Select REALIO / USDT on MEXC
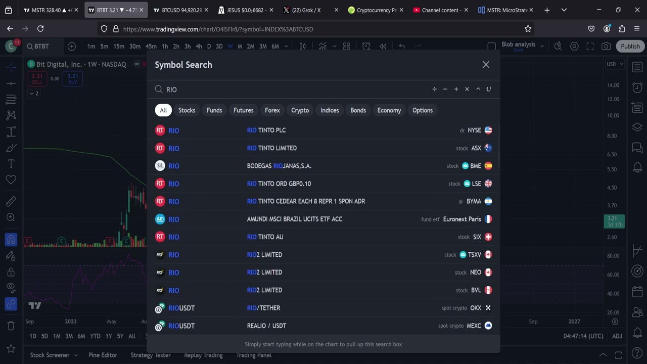 pyautogui.click(x=323, y=326)
